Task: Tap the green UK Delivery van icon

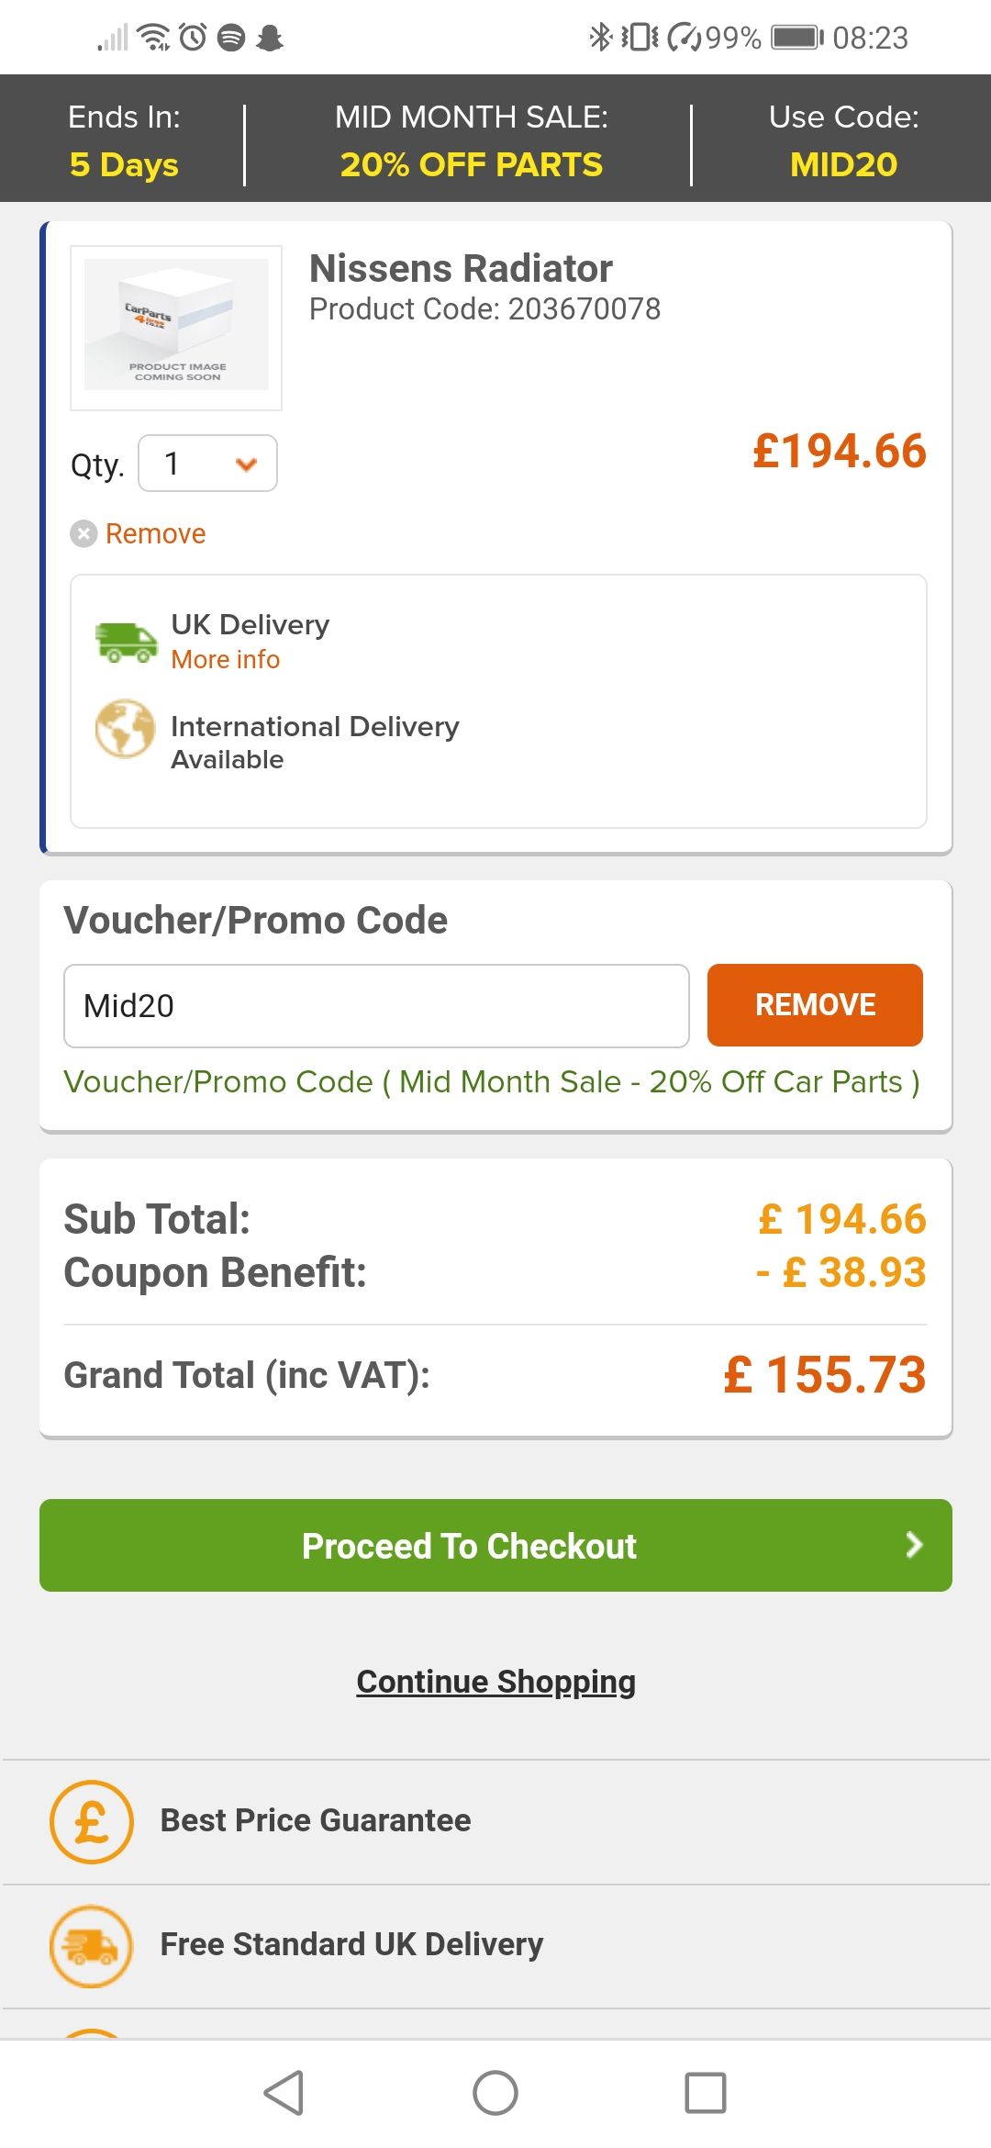Action: coord(126,642)
